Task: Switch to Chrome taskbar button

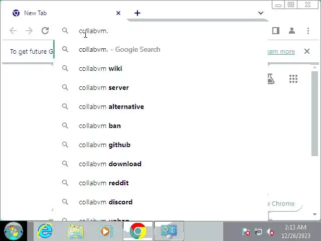Action: (x=138, y=231)
